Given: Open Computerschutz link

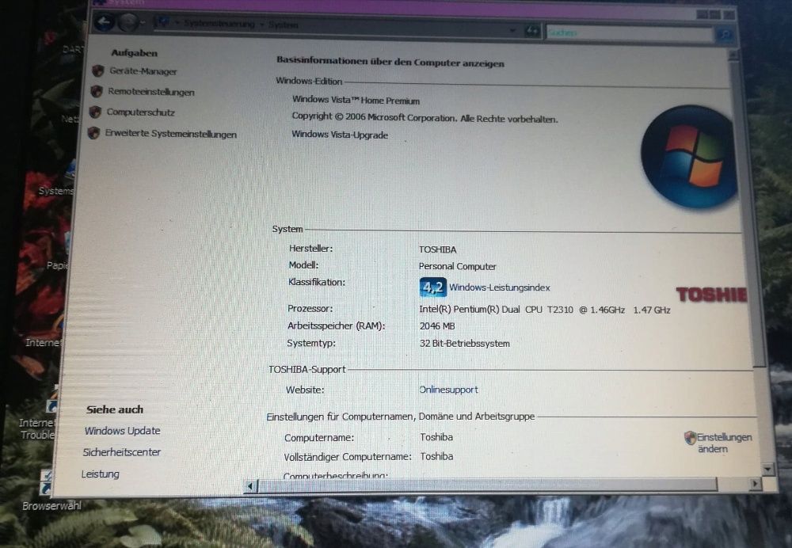Looking at the screenshot, I should pos(140,112).
